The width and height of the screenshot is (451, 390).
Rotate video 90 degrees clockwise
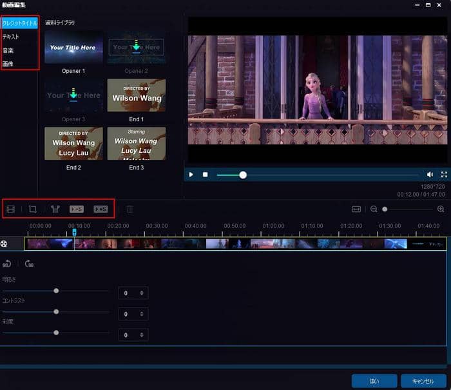click(x=29, y=264)
